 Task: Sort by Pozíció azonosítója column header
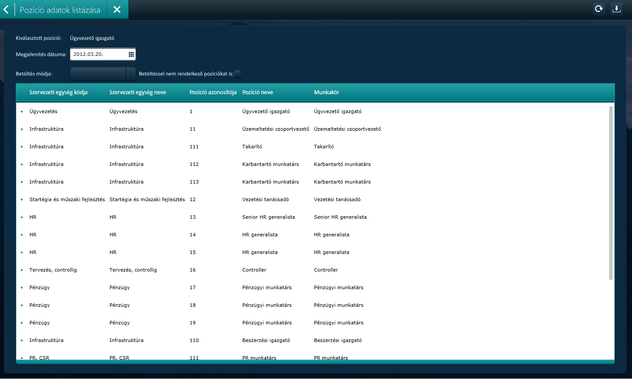[x=213, y=92]
